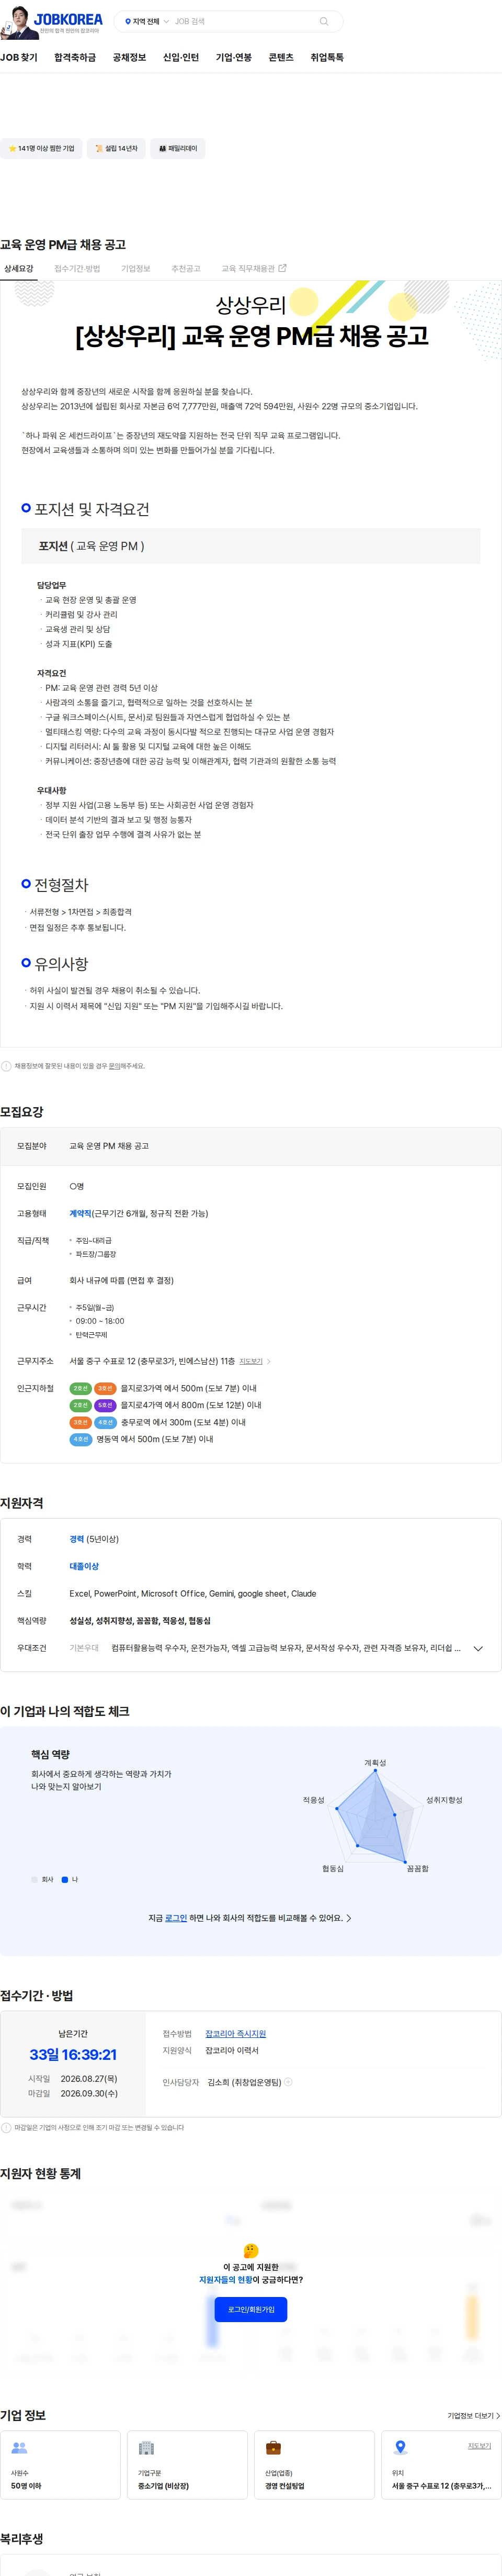Screen dimensions: 502x2576
Task: Click the 경영 컨설팅업 card
Action: point(314,2464)
